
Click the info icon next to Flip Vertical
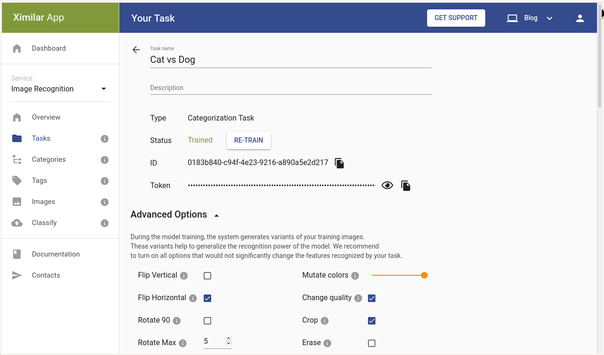[x=184, y=276]
